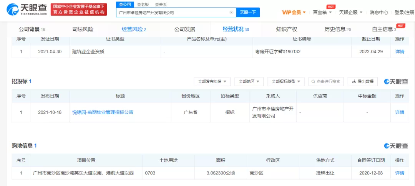Click the Tianyancha watermark logo beside 购地信息

396,146
